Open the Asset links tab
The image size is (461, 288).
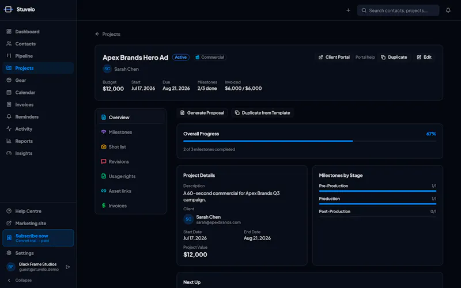pos(131,191)
